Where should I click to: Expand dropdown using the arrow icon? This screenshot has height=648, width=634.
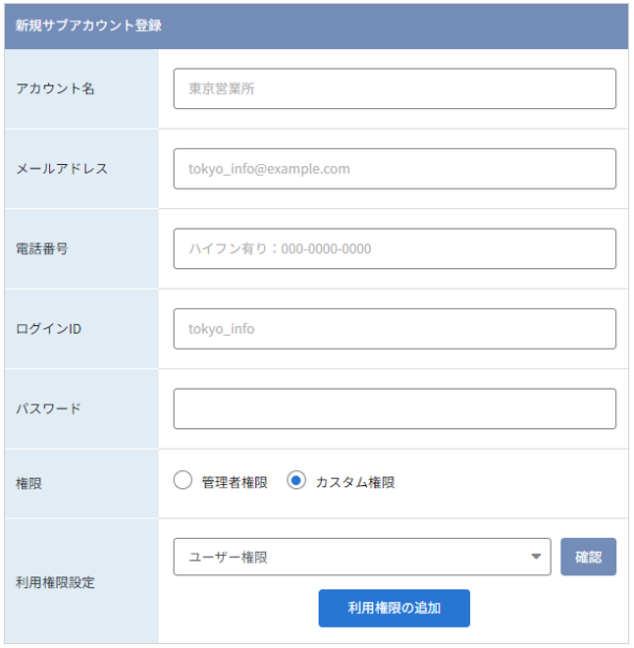[536, 557]
